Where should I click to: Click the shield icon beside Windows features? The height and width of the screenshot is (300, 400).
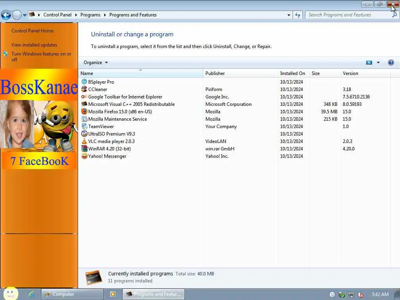pos(5,54)
